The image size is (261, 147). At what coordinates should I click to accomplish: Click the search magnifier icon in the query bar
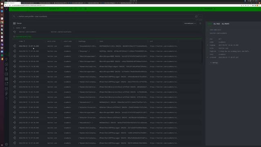14,16
